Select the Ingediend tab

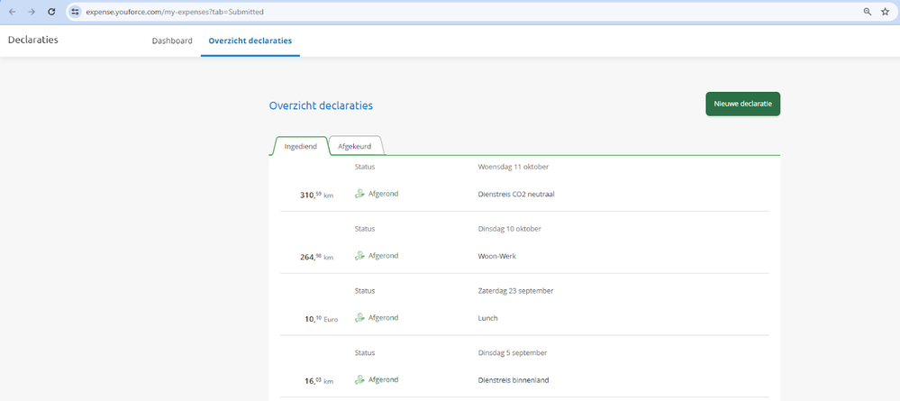(300, 146)
